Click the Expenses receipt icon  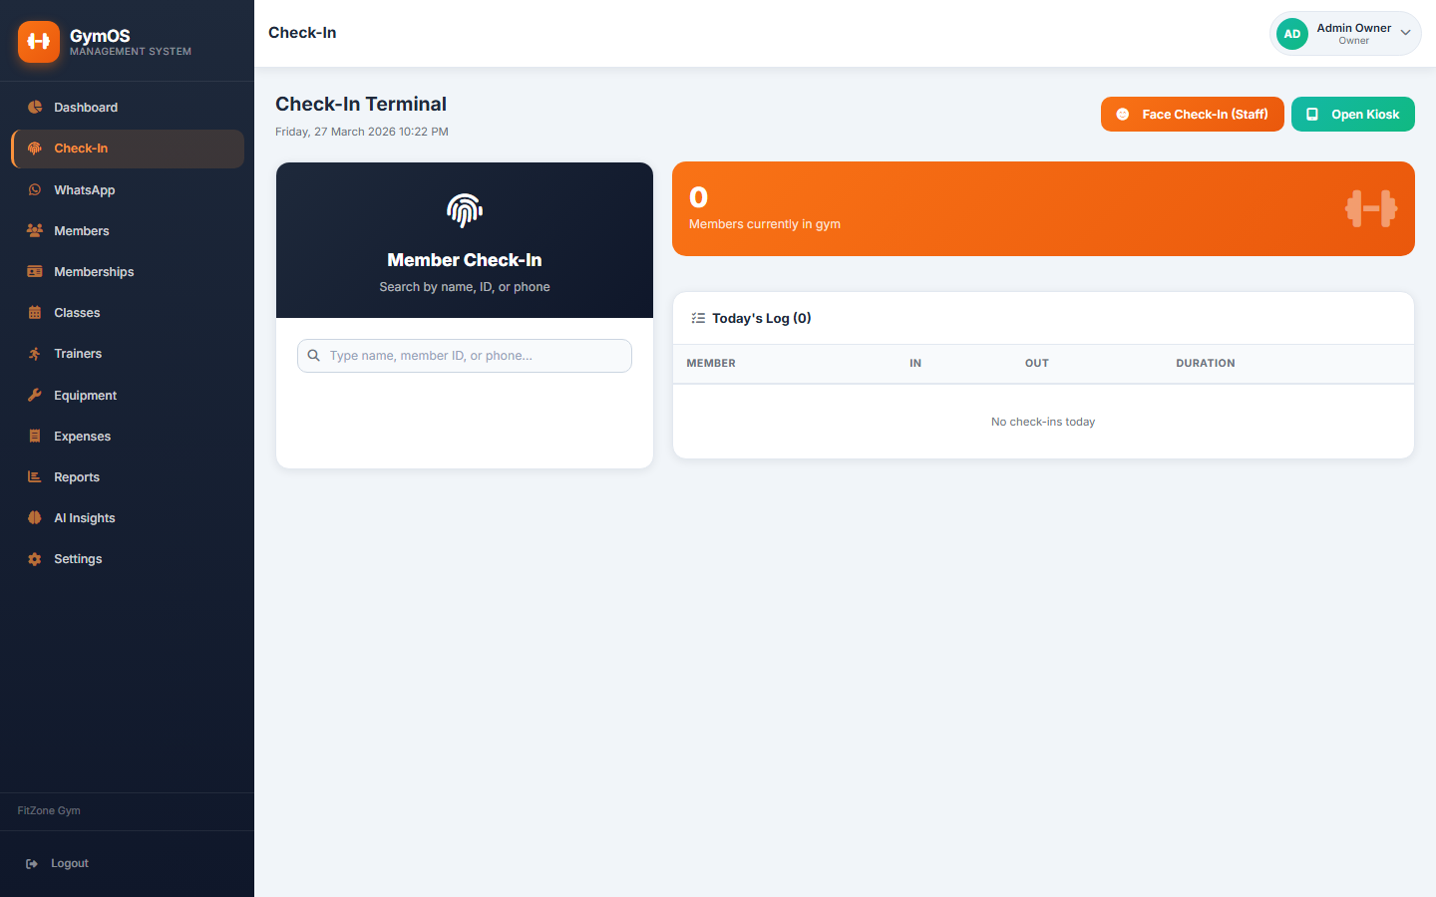[x=35, y=436]
